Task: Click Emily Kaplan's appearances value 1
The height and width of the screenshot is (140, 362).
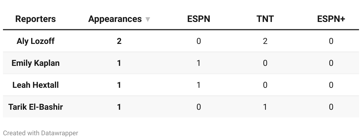Action: click(x=119, y=63)
